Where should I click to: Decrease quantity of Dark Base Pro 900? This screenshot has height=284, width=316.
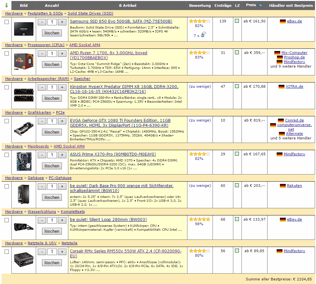(42, 187)
